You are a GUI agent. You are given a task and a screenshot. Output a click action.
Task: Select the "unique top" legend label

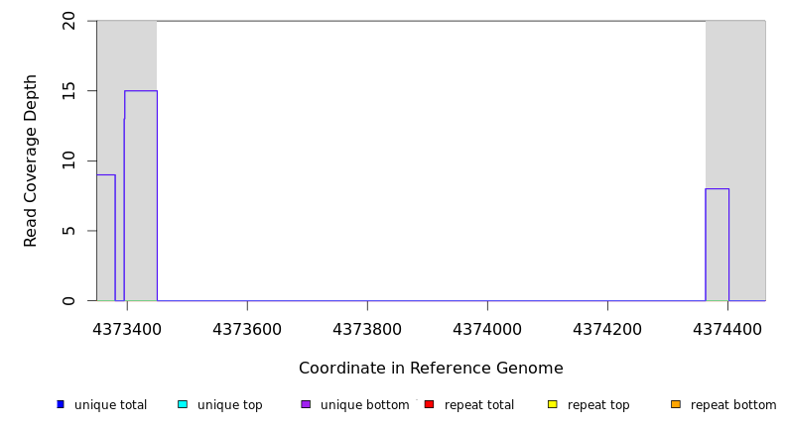229,405
